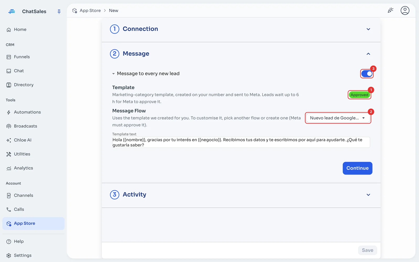Click the Utilities tools icon

tap(9, 154)
